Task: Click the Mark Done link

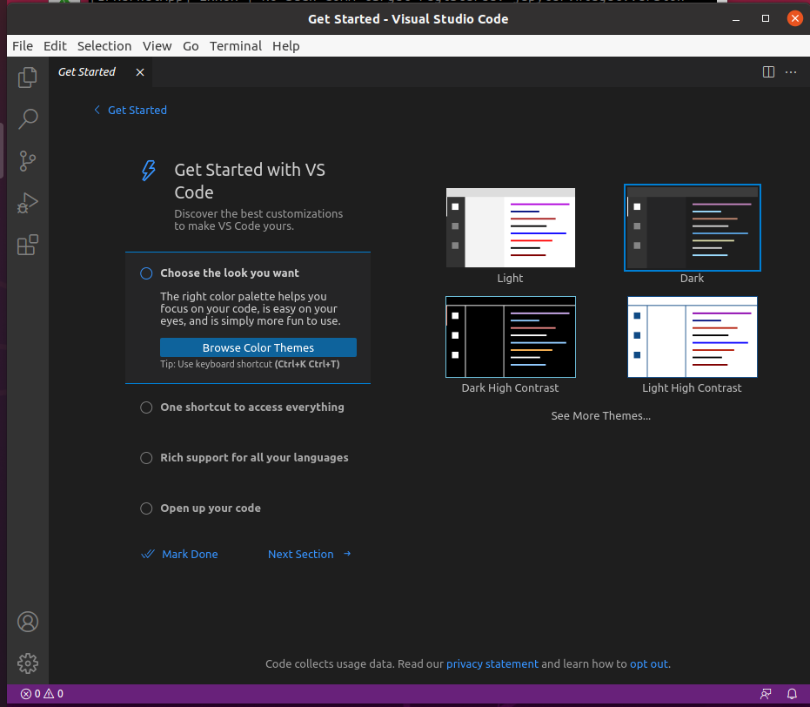Action: (180, 554)
